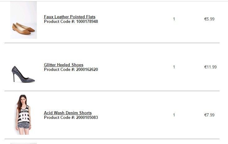Click the divider line below Glitter Heeled Shoes
This screenshot has width=228, height=144.
112,91
